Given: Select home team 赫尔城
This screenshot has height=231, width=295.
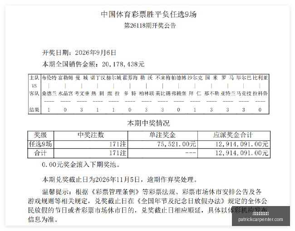Looking at the screenshot, I should [113, 78].
